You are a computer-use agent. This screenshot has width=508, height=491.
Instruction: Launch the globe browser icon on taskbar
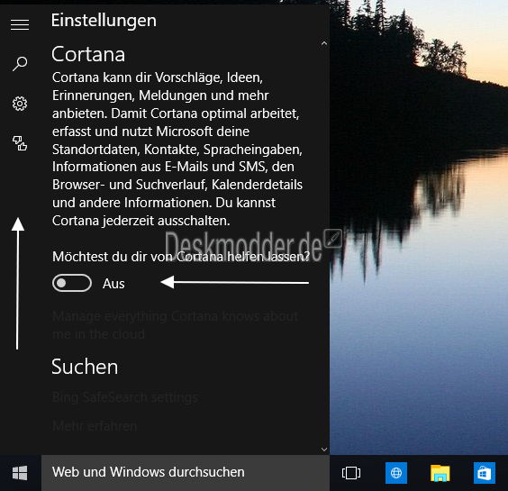(396, 473)
